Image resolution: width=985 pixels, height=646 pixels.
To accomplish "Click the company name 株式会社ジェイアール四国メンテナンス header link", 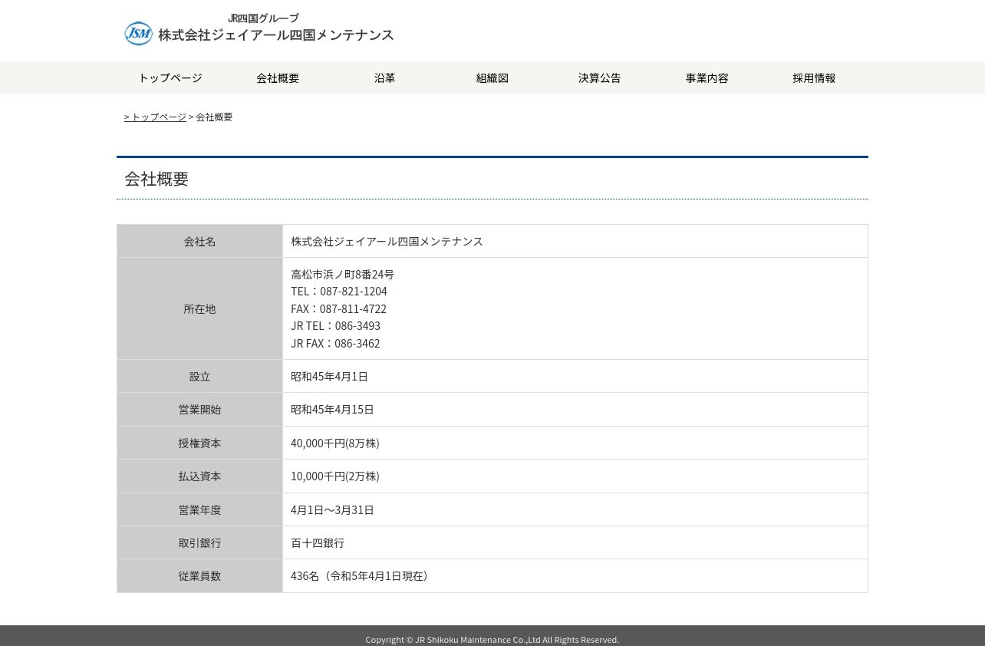I will (x=276, y=35).
